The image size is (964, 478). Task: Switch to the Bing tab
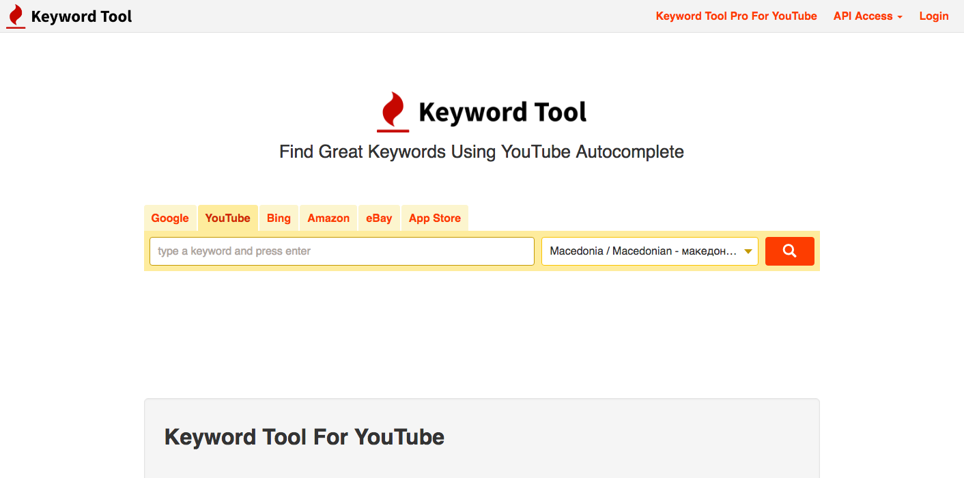pyautogui.click(x=279, y=218)
